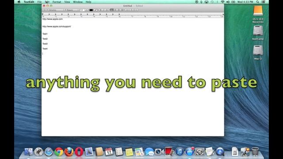Open the black text color swatch
Viewport: 283px width, 159px height.
(x=91, y=10)
